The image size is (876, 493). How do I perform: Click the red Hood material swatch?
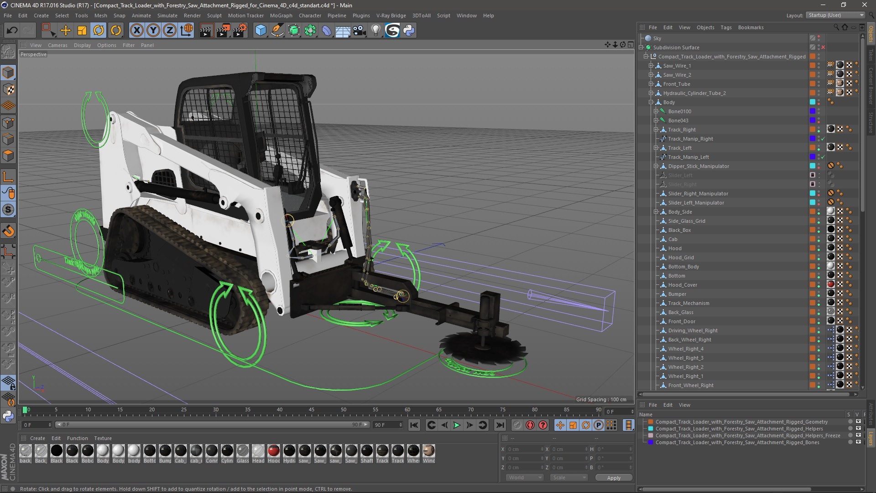[x=274, y=451]
